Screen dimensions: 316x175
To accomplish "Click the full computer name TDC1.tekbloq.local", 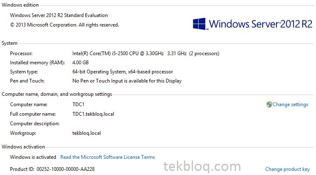I will pos(93,114).
